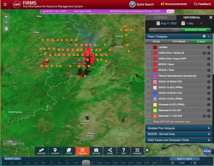
Task: Open the Share tool
Action: click(110, 151)
